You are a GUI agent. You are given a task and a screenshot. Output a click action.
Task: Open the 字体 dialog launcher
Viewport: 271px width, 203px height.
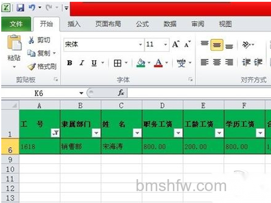(x=190, y=80)
